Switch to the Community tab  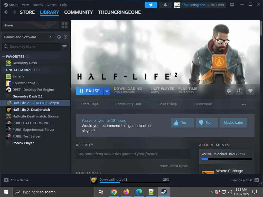[x=78, y=12]
